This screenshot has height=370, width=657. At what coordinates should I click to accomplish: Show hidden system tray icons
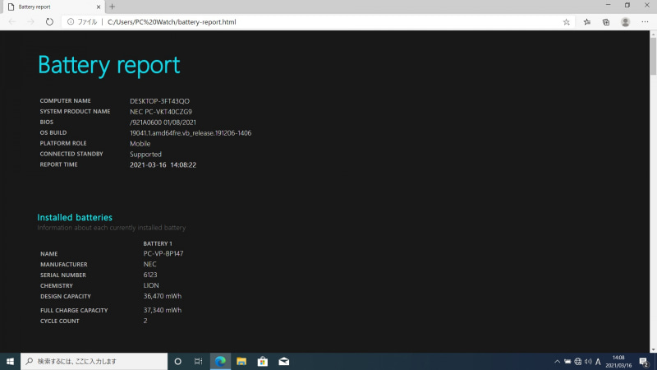[557, 361]
